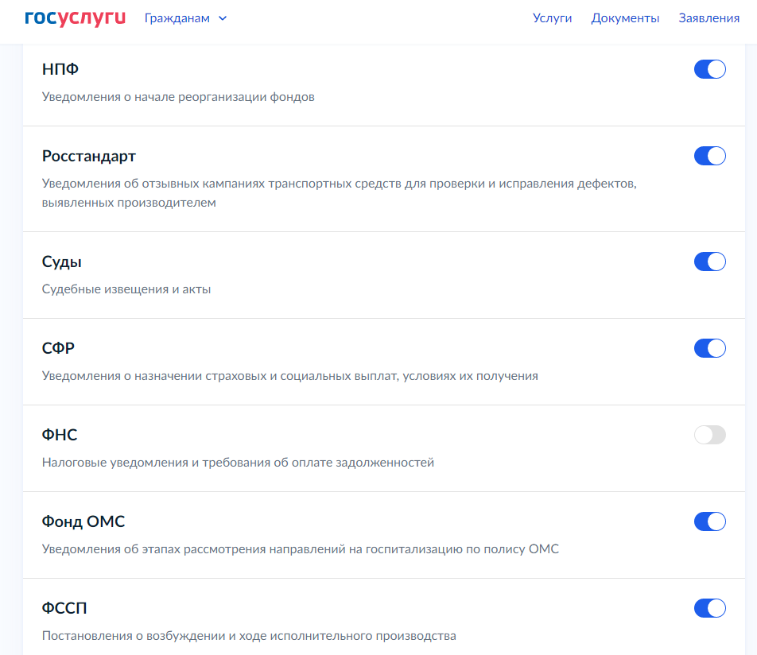Click the chevron next to Гражданам
The width and height of the screenshot is (757, 655).
[x=223, y=18]
